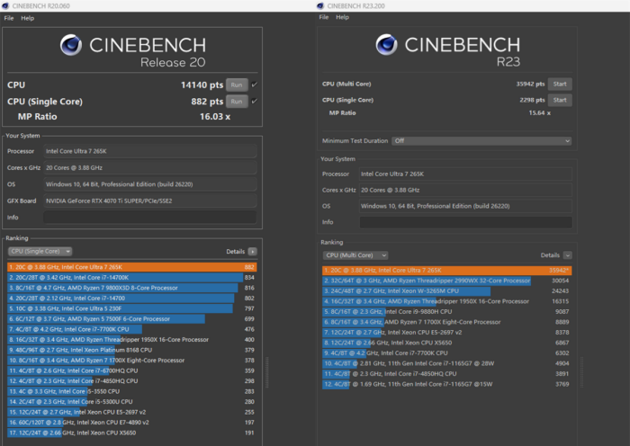Click the Info field in R23 system panel
Image resolution: width=630 pixels, height=446 pixels.
(x=465, y=222)
